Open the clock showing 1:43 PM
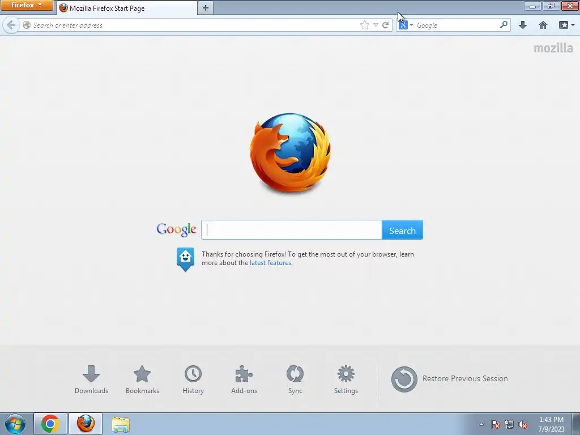 551,424
